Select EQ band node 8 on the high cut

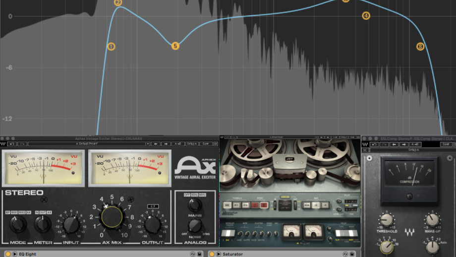coord(420,46)
